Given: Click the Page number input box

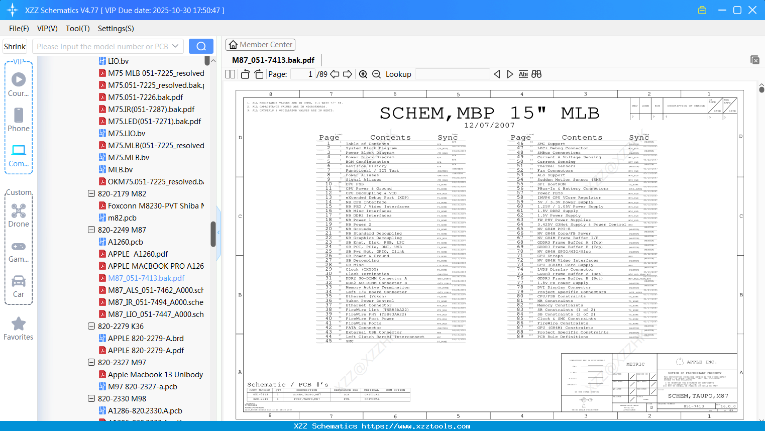Looking at the screenshot, I should (302, 74).
